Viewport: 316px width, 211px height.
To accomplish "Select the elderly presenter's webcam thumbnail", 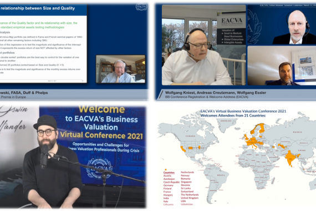I will point(120,69).
